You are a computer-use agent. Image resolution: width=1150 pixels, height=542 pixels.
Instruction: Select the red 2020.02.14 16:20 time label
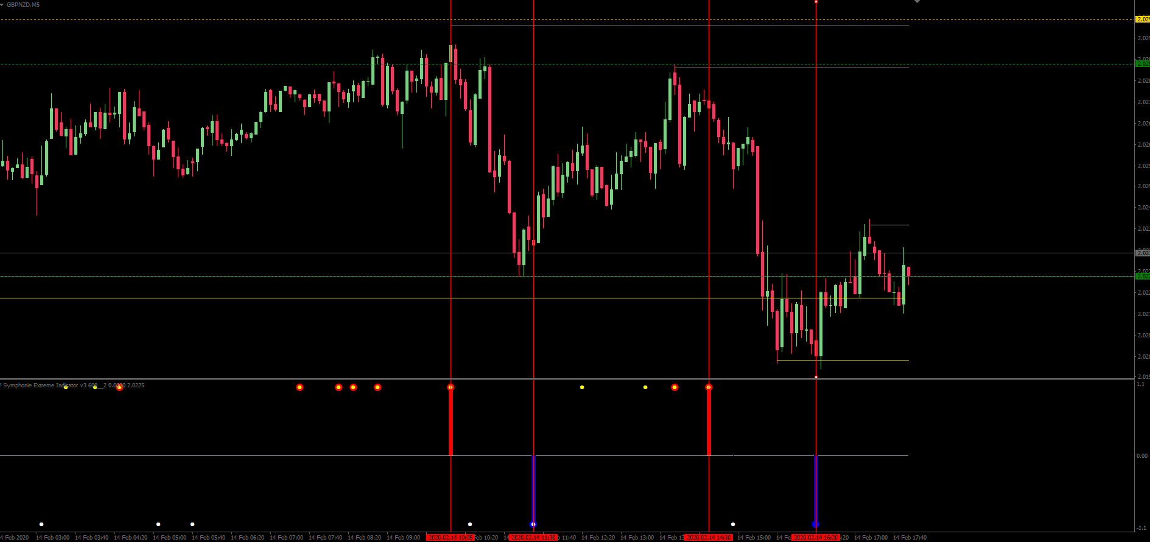[815, 538]
